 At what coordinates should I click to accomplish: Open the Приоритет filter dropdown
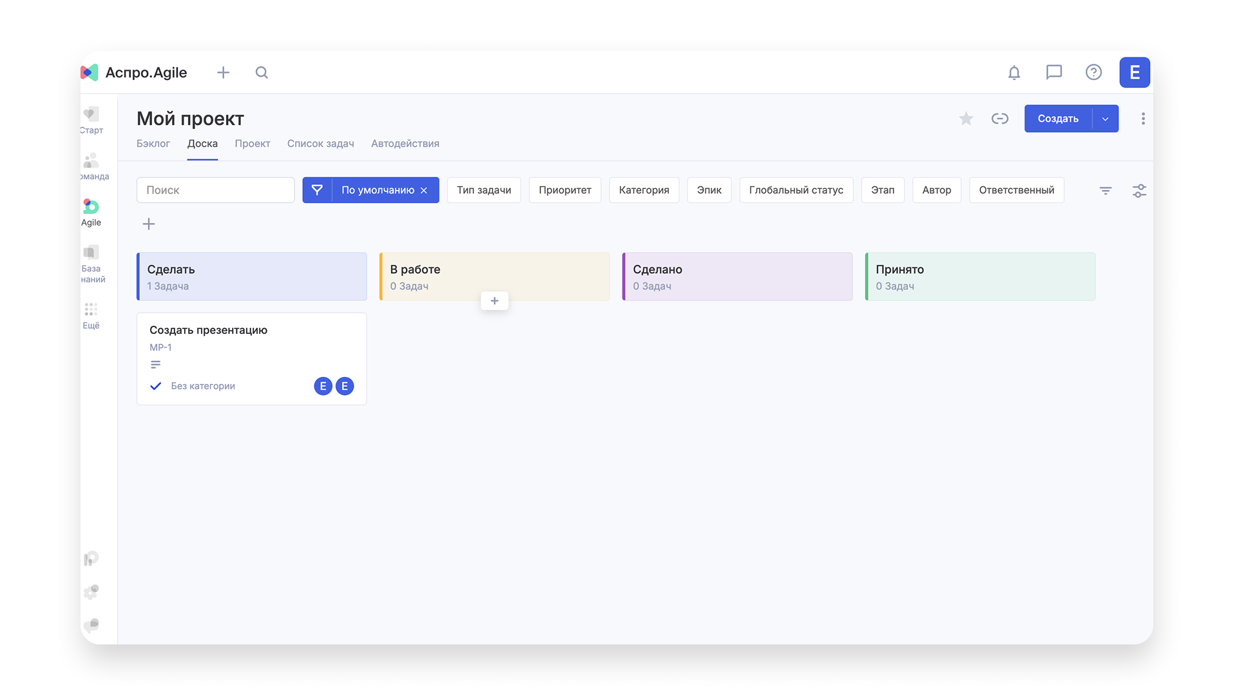[x=564, y=190]
